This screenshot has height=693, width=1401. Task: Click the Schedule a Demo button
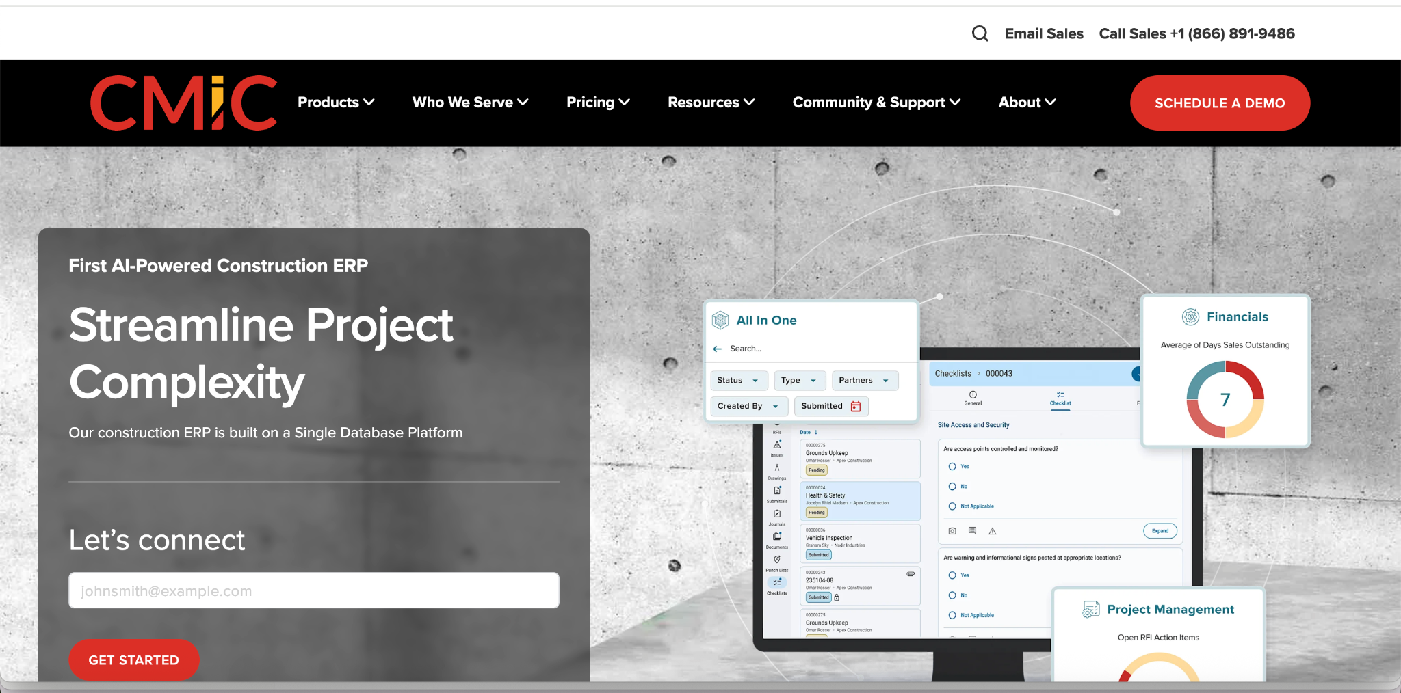pyautogui.click(x=1220, y=103)
